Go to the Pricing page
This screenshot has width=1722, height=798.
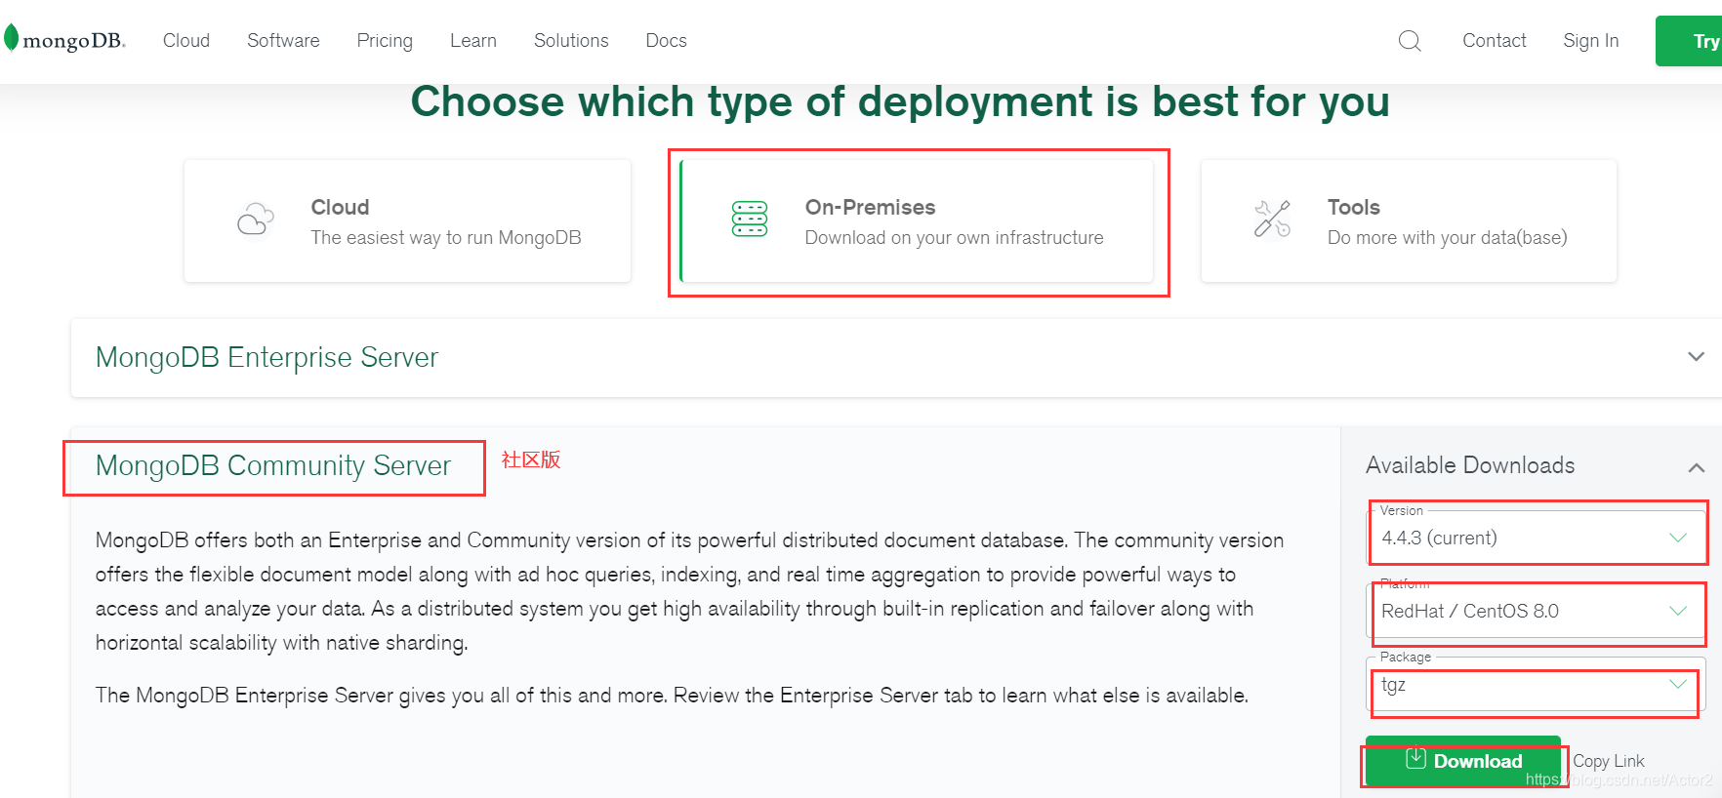point(385,41)
